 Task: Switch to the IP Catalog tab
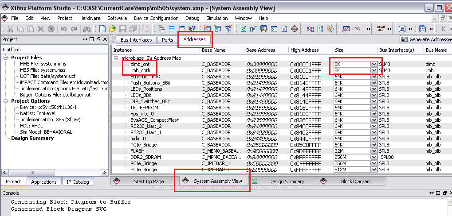coord(78,182)
